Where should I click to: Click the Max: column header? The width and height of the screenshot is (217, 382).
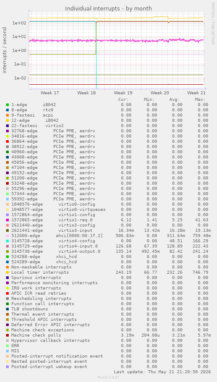[x=200, y=100]
